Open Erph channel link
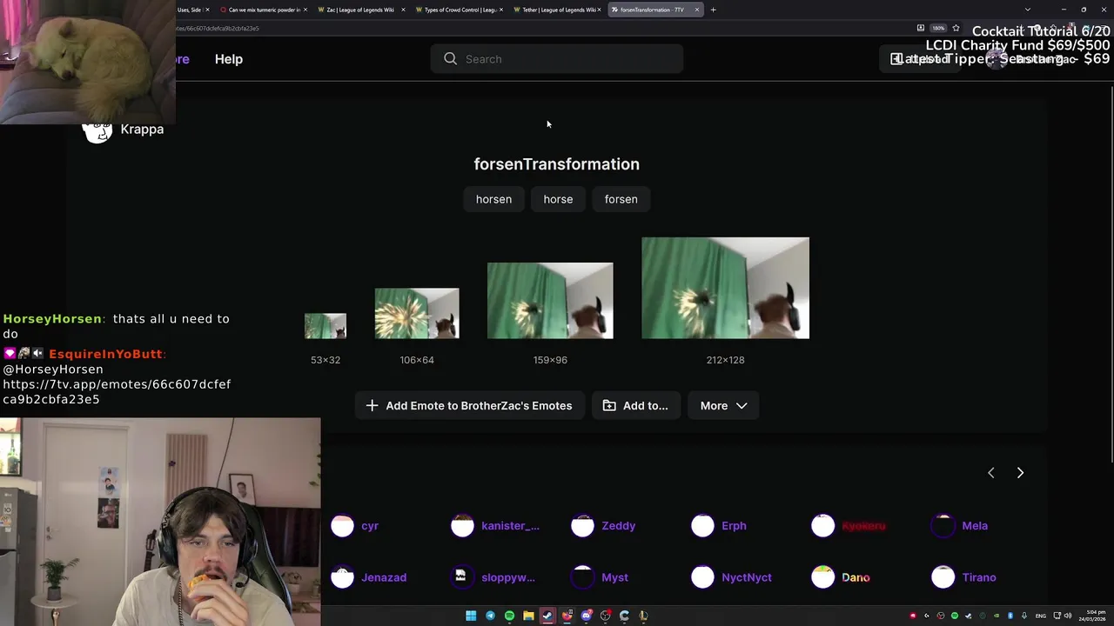 734,525
